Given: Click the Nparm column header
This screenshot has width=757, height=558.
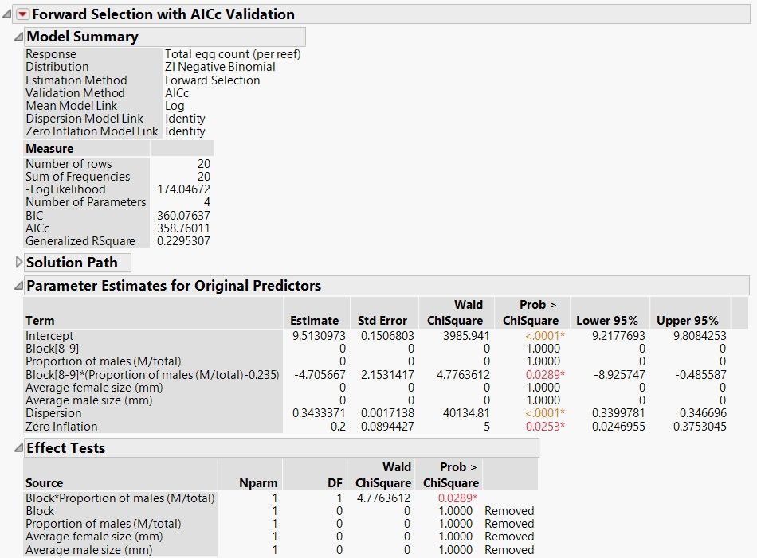Looking at the screenshot, I should pos(258,482).
